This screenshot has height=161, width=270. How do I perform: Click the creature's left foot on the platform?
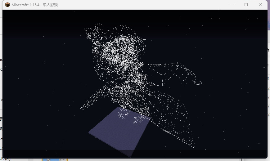(x=124, y=114)
